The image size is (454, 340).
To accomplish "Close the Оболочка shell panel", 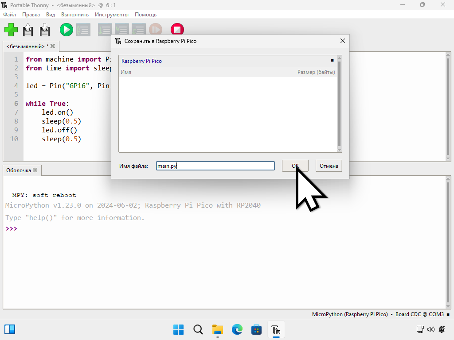I will click(35, 170).
